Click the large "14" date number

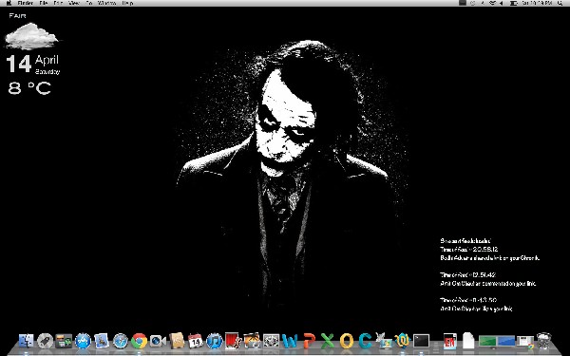tap(19, 64)
